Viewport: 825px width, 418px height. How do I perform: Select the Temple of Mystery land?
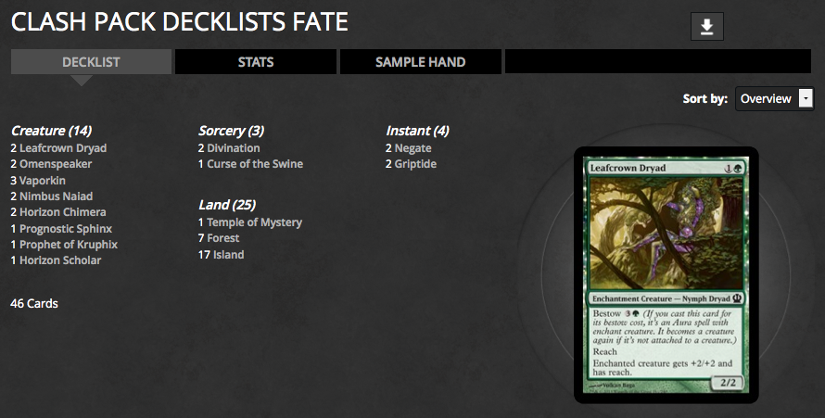point(254,222)
